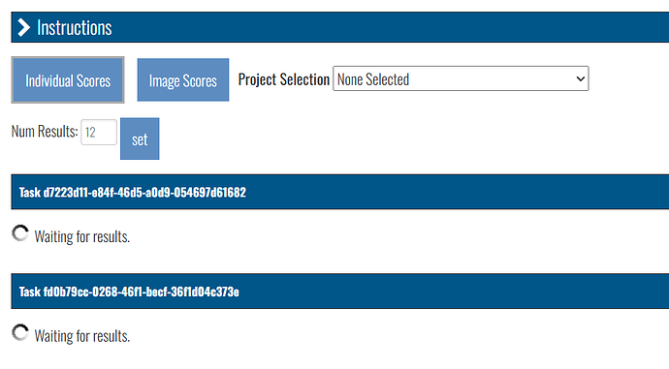Click the second task's loading spinner
Screen dimensions: 669x369
coord(20,333)
